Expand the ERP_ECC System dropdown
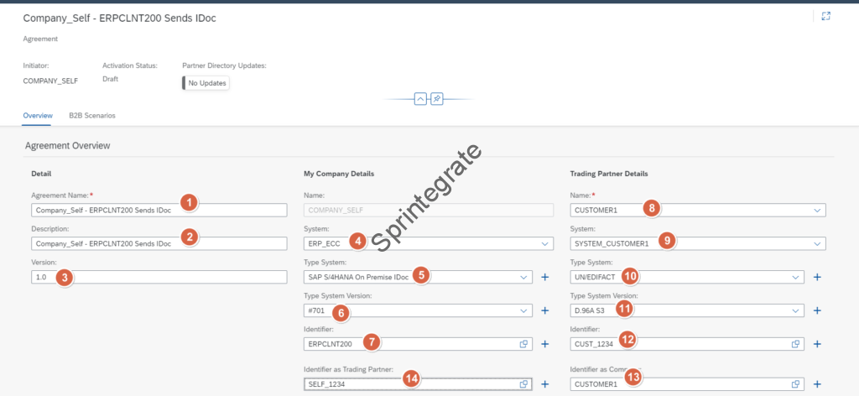Image resolution: width=859 pixels, height=396 pixels. click(544, 244)
